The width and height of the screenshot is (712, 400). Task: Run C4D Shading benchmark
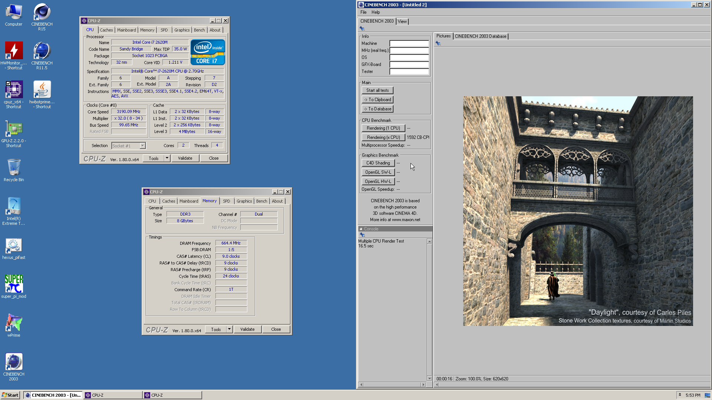378,163
